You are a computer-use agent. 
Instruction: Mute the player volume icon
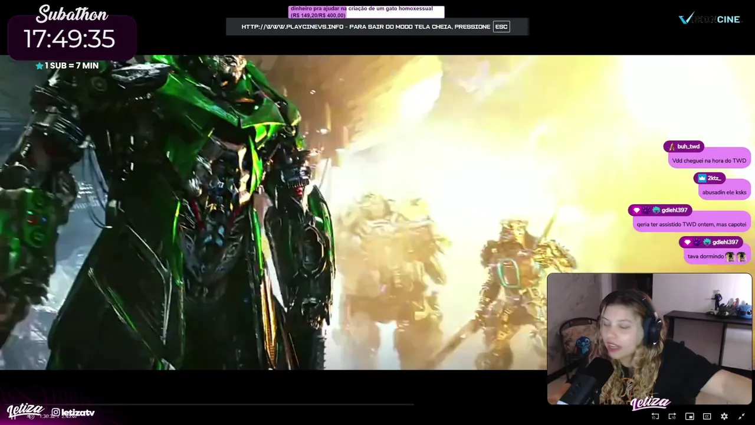(30, 416)
